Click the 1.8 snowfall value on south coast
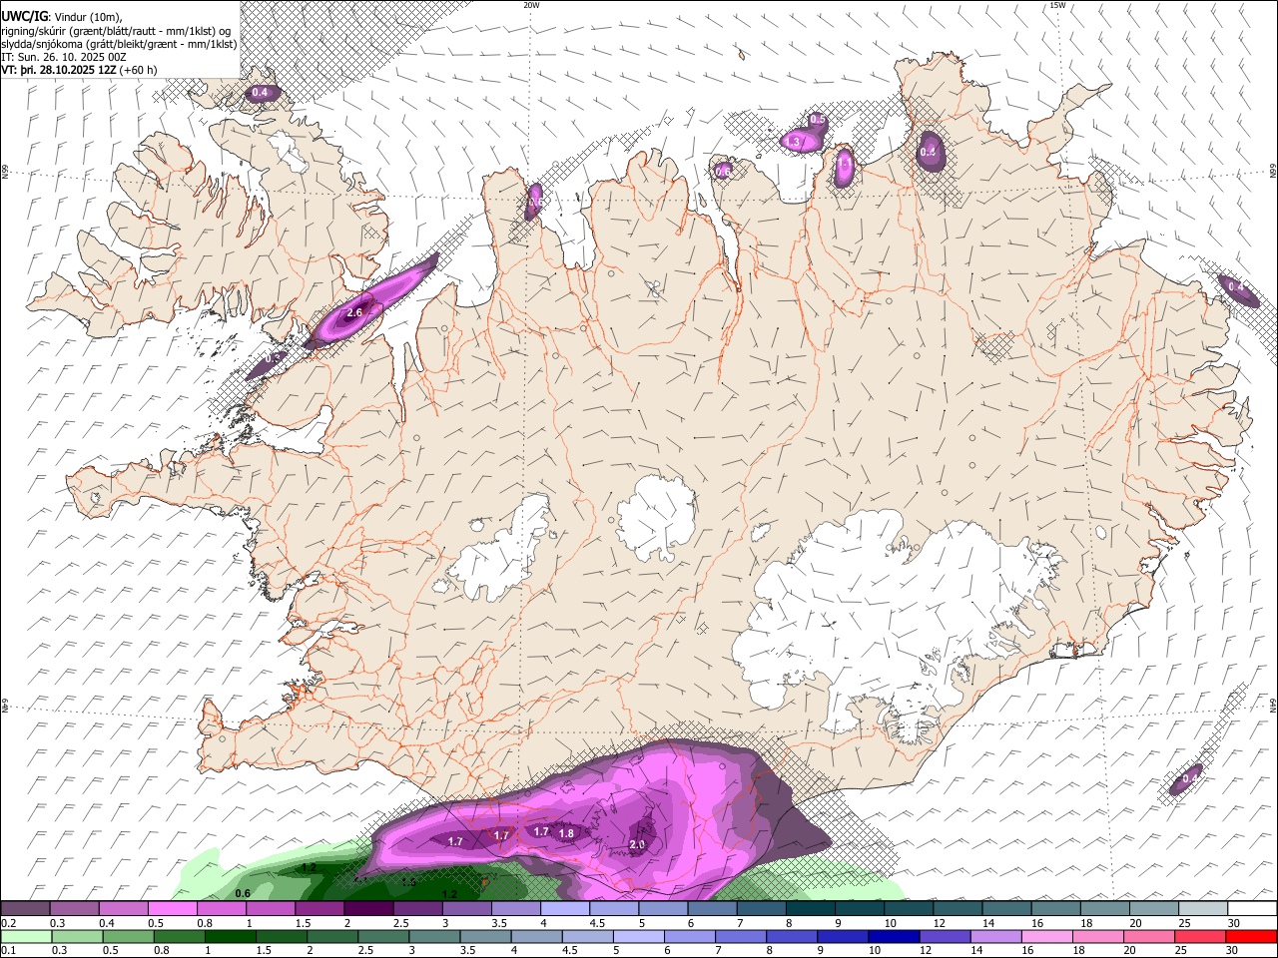Screen dimensions: 1278x958 click(566, 832)
